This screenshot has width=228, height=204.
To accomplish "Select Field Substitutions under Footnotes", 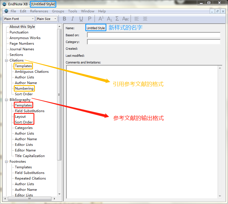I will click(30, 173).
